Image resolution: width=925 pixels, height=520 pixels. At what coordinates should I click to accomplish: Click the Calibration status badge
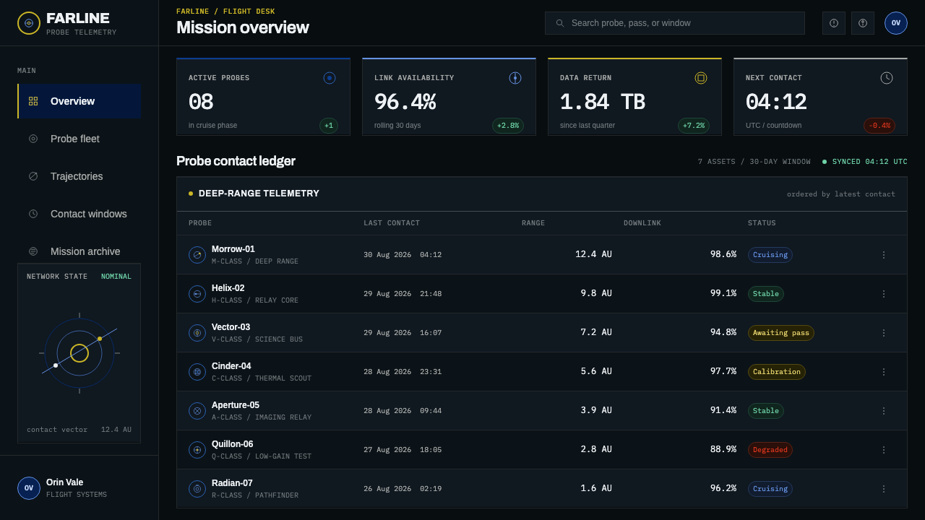tap(777, 372)
